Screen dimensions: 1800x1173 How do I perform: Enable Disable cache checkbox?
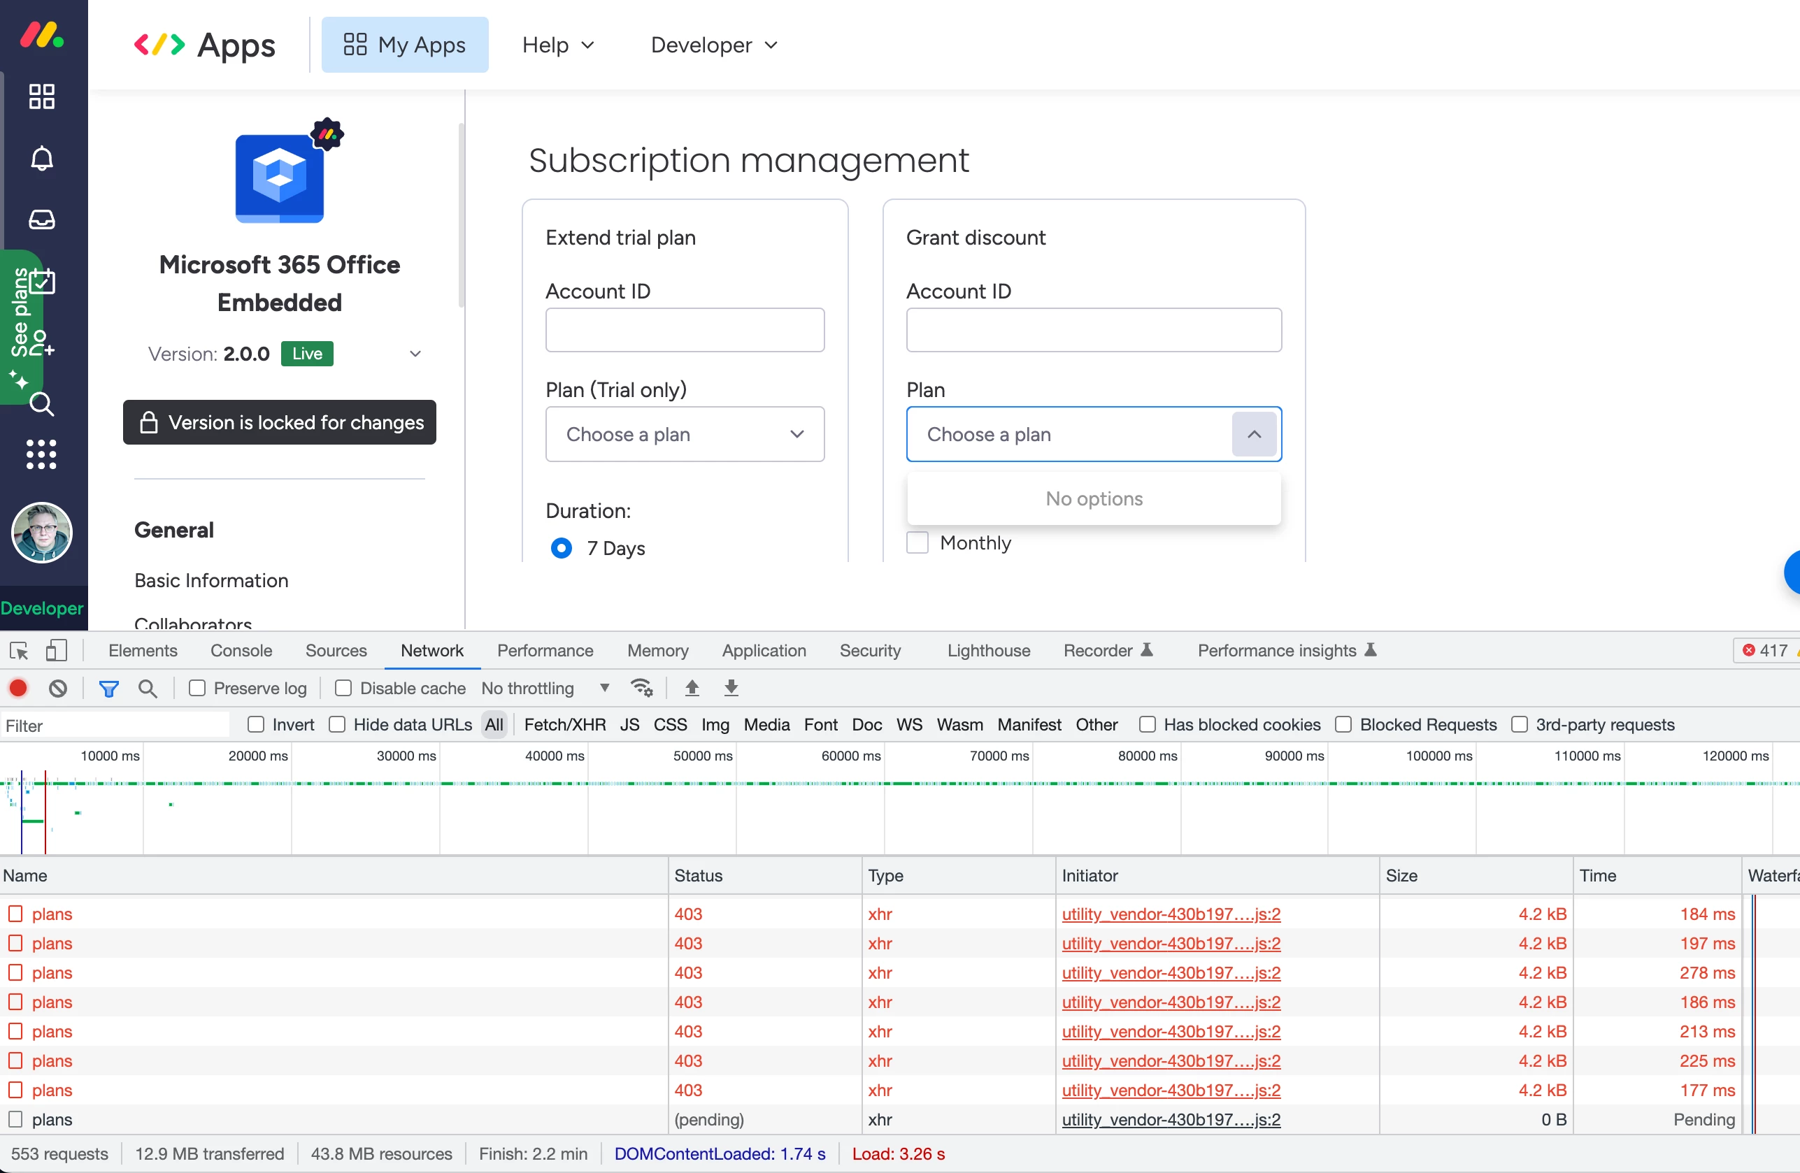point(343,688)
